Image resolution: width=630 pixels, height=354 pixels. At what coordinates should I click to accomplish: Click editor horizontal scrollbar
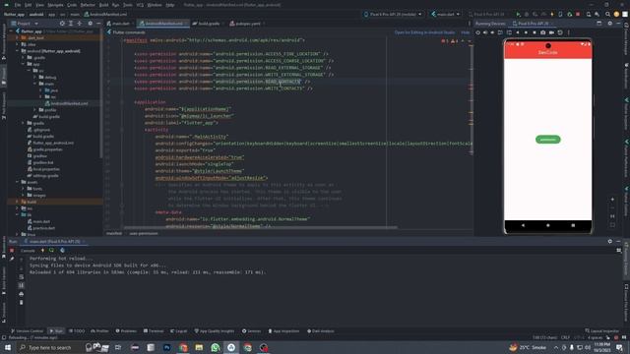click(x=260, y=227)
